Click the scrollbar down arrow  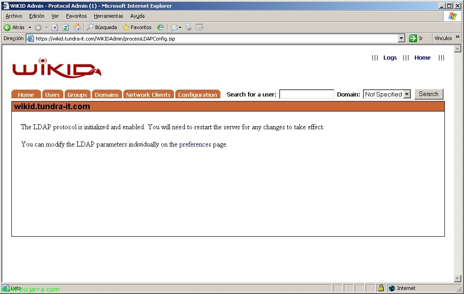coord(458,279)
